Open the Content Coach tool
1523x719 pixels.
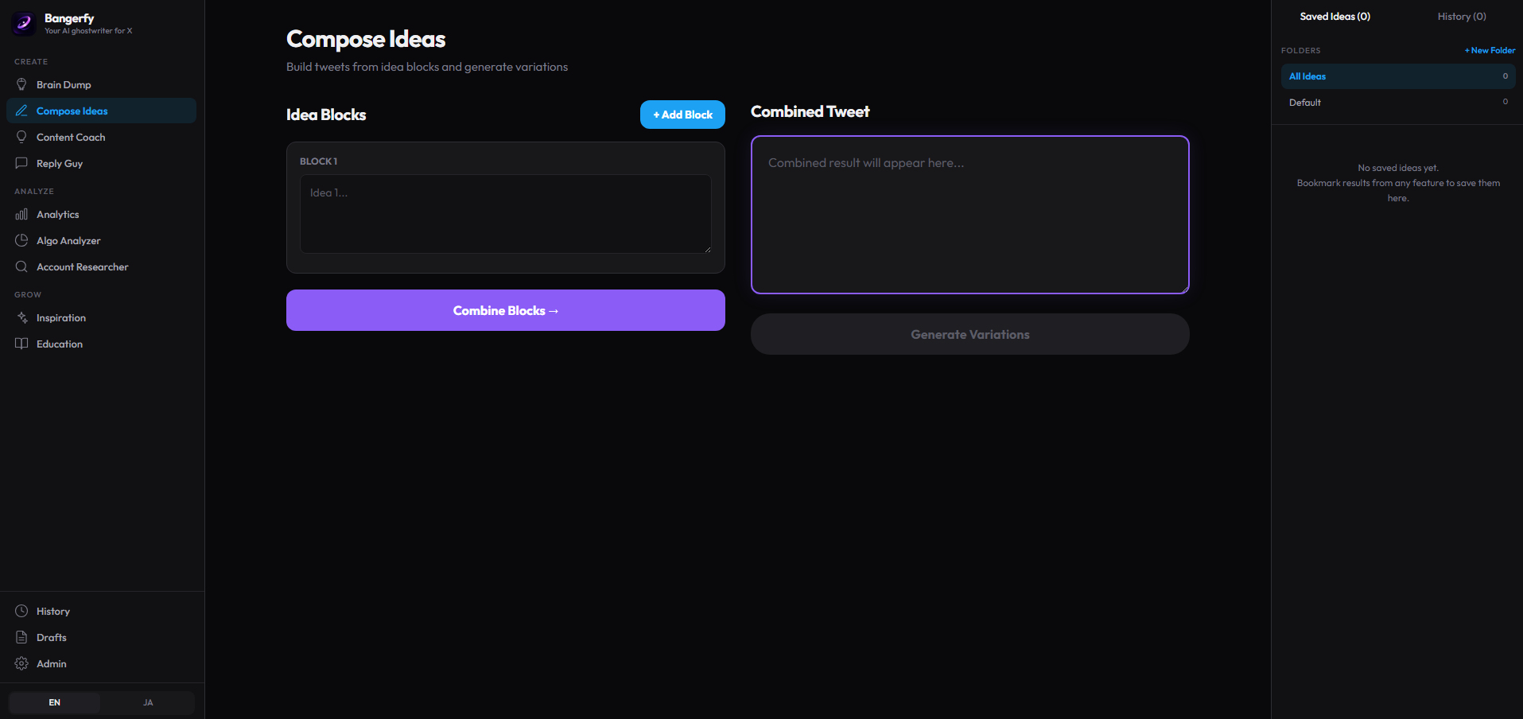pyautogui.click(x=70, y=137)
